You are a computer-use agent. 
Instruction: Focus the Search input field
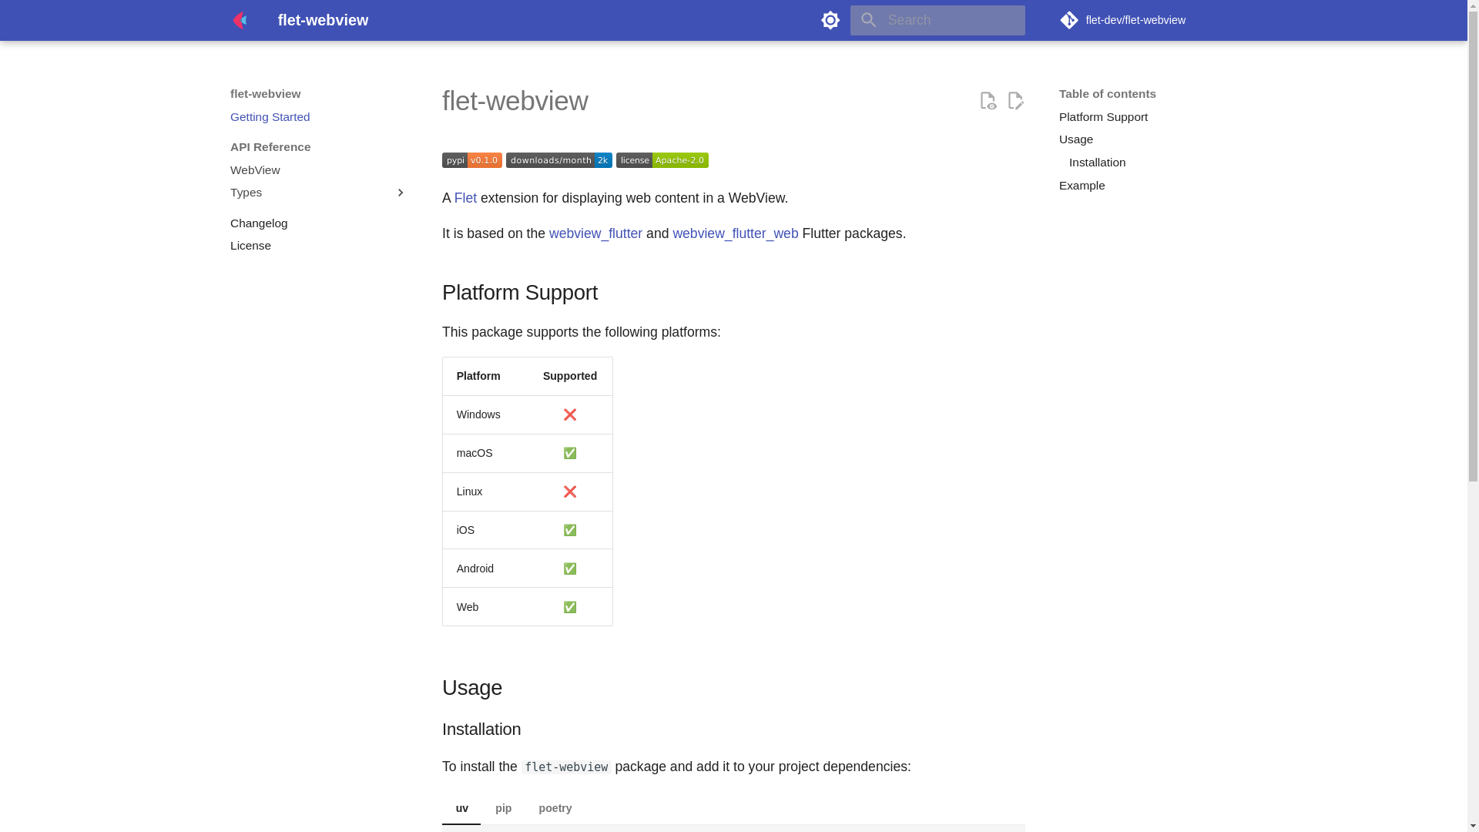tap(937, 20)
